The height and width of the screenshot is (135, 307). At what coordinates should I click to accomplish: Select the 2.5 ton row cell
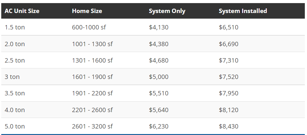[15, 60]
